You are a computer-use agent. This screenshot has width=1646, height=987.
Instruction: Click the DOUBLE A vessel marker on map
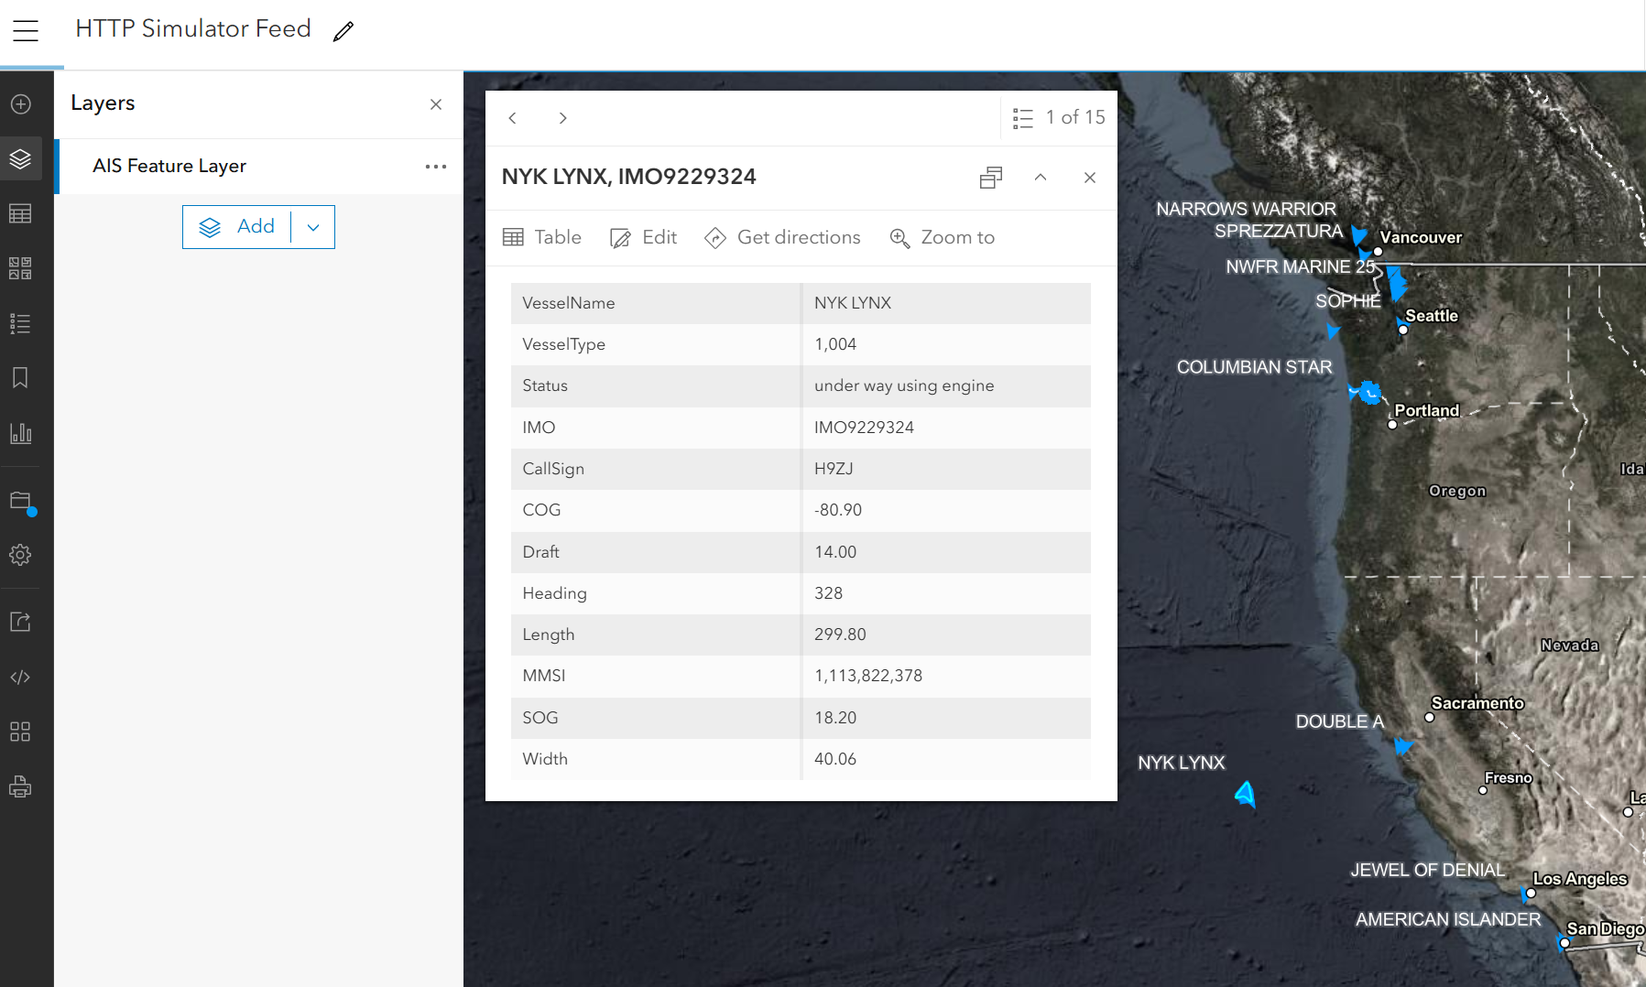pyautogui.click(x=1403, y=746)
